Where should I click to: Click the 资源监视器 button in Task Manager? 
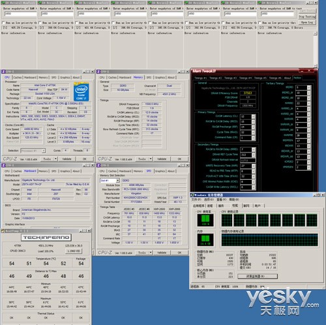tap(258, 276)
